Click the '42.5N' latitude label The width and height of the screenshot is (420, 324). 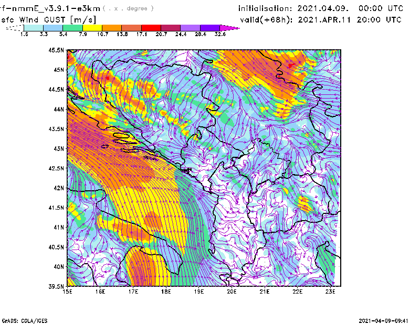coord(56,168)
